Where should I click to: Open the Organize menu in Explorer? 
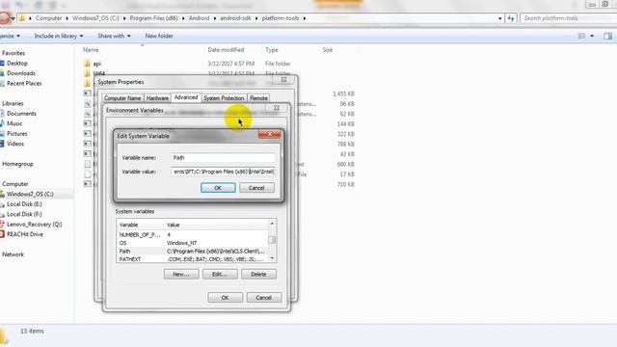pos(10,36)
